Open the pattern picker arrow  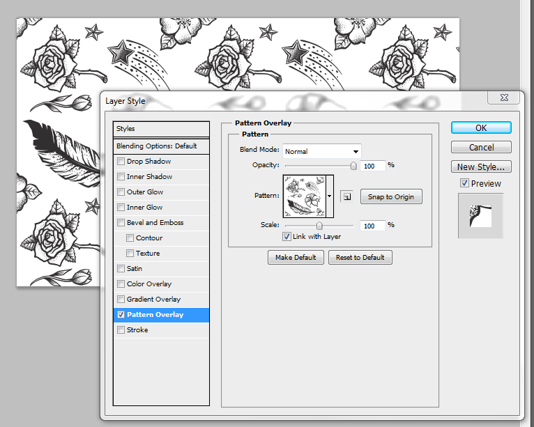(x=329, y=196)
